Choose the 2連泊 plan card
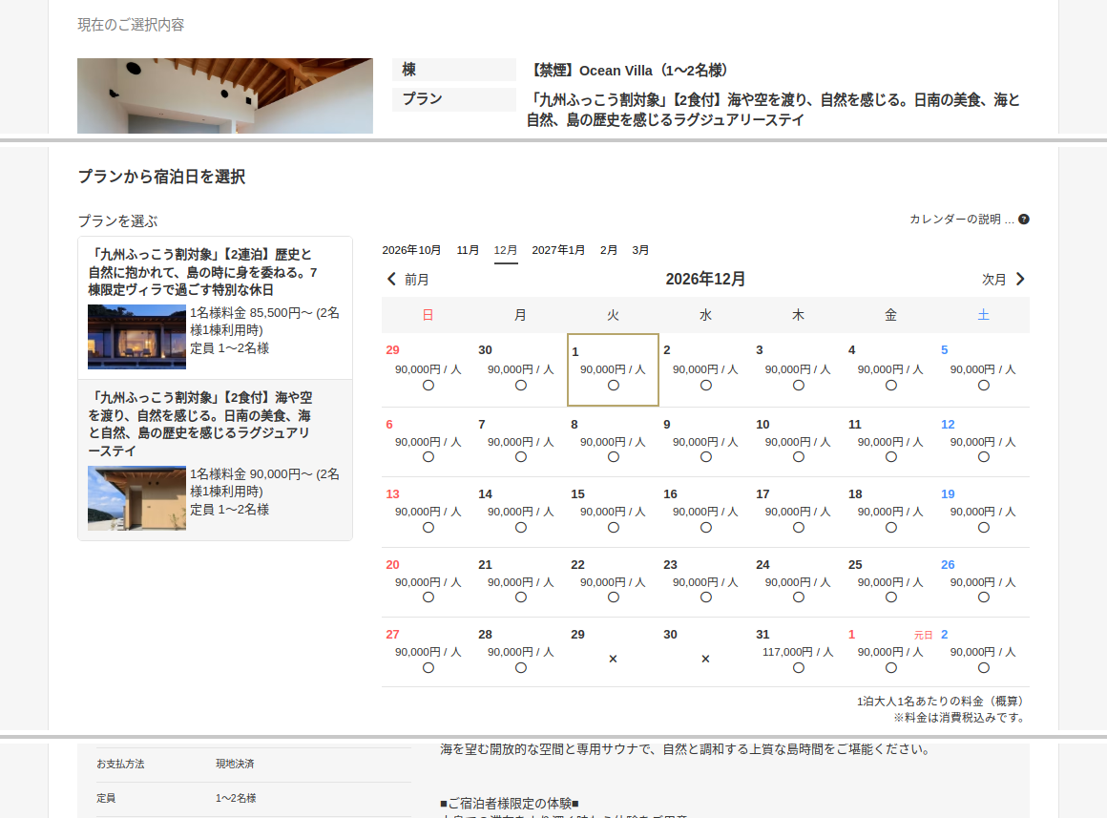The image size is (1107, 818). pyautogui.click(x=216, y=308)
